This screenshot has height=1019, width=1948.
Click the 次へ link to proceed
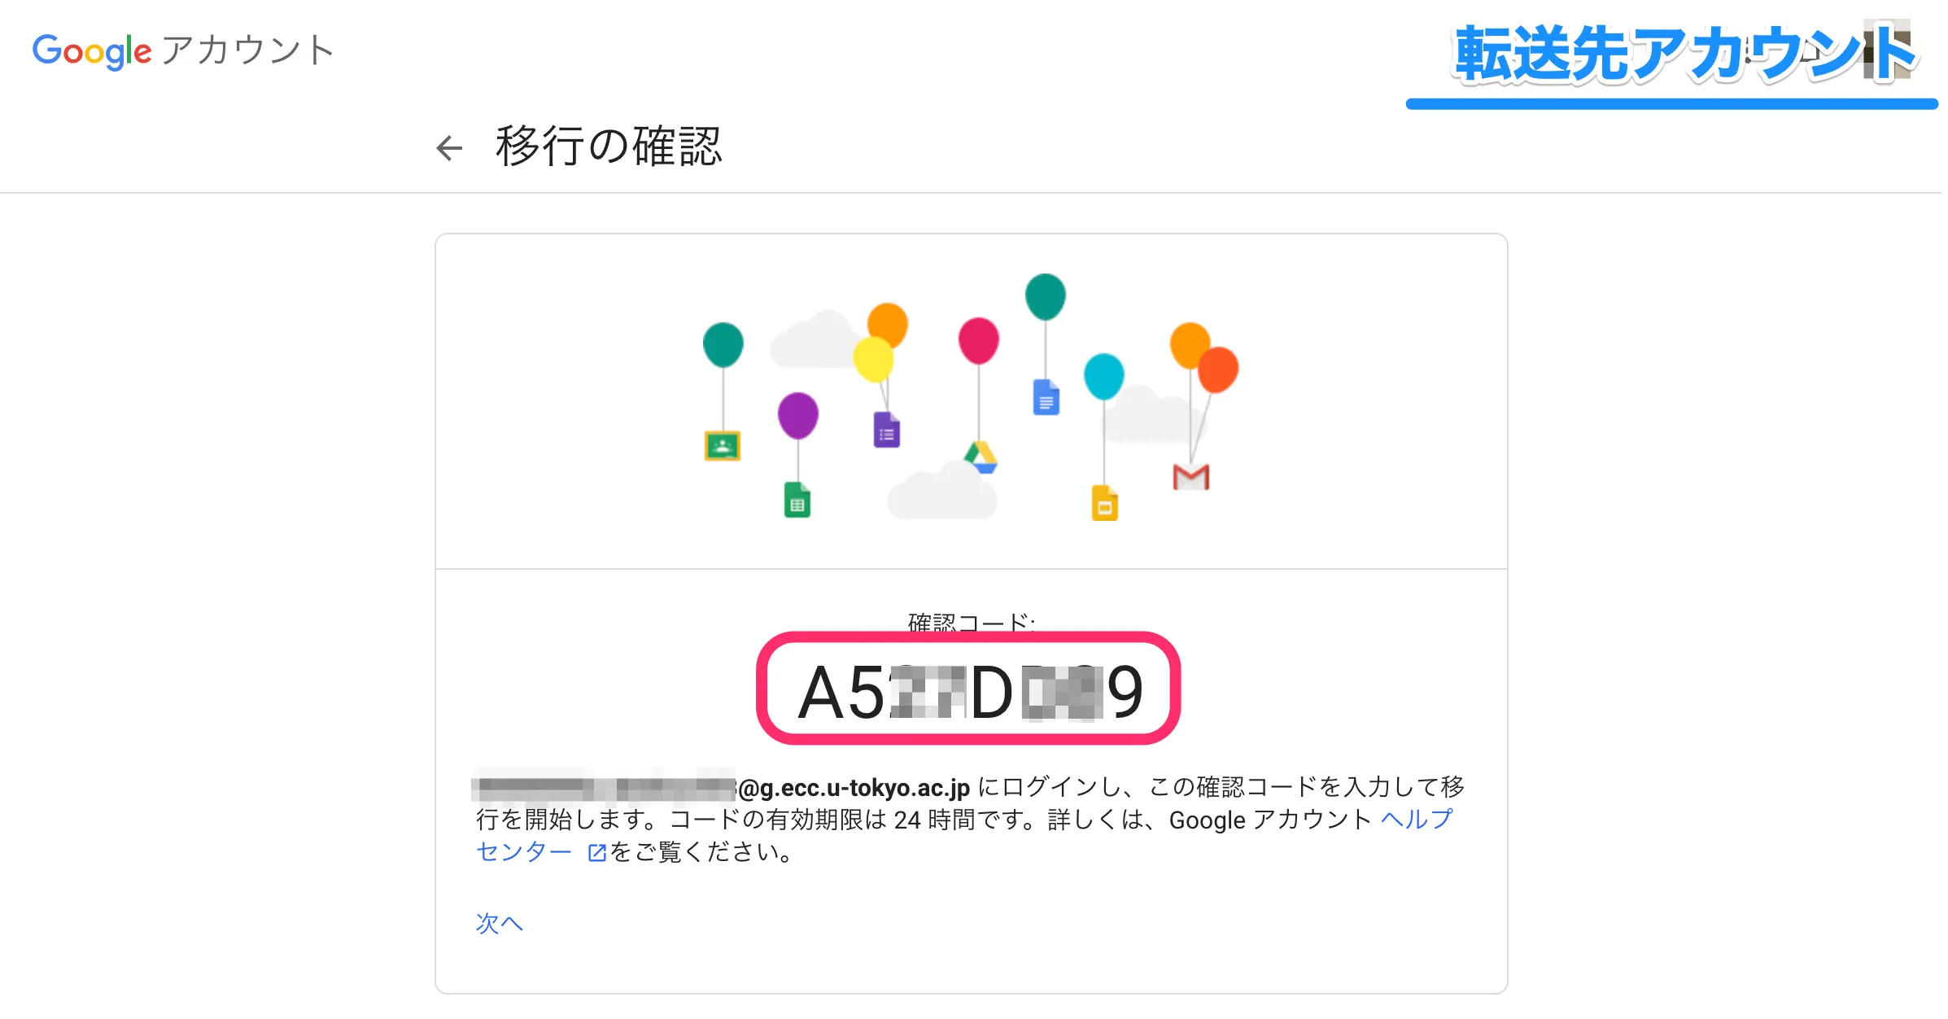pos(499,923)
